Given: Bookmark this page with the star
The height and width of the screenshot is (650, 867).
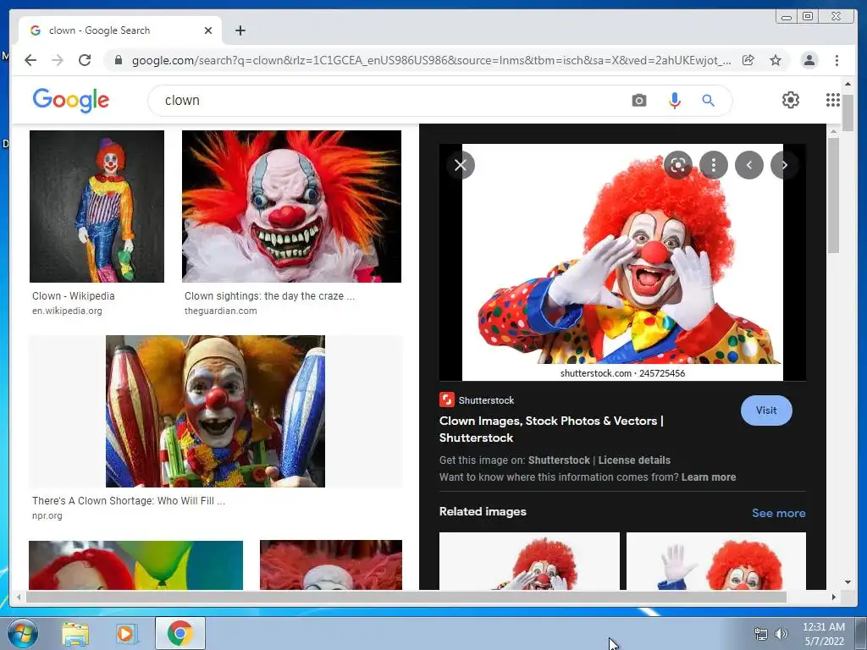Looking at the screenshot, I should tap(776, 60).
